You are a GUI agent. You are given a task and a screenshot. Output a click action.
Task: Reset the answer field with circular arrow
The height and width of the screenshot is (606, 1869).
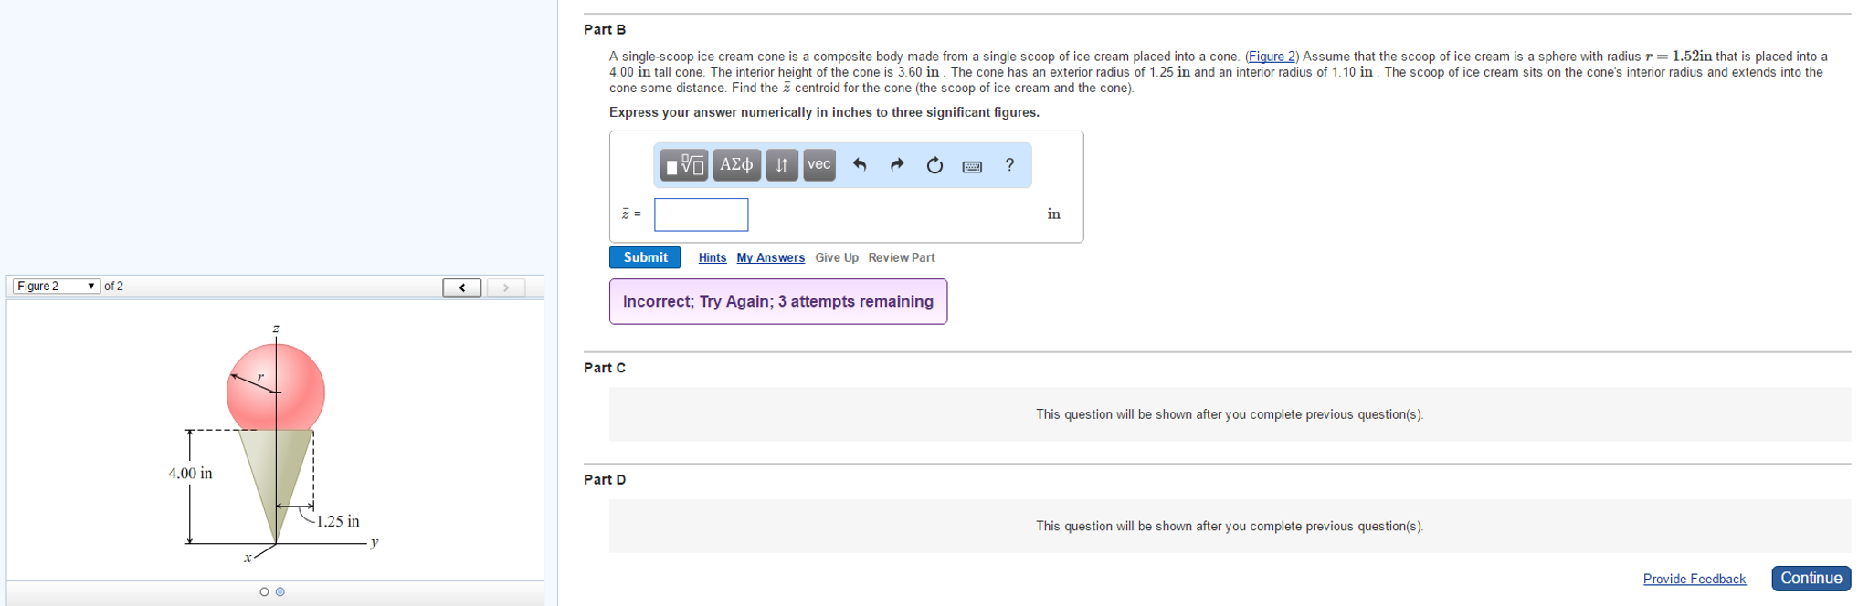(934, 165)
